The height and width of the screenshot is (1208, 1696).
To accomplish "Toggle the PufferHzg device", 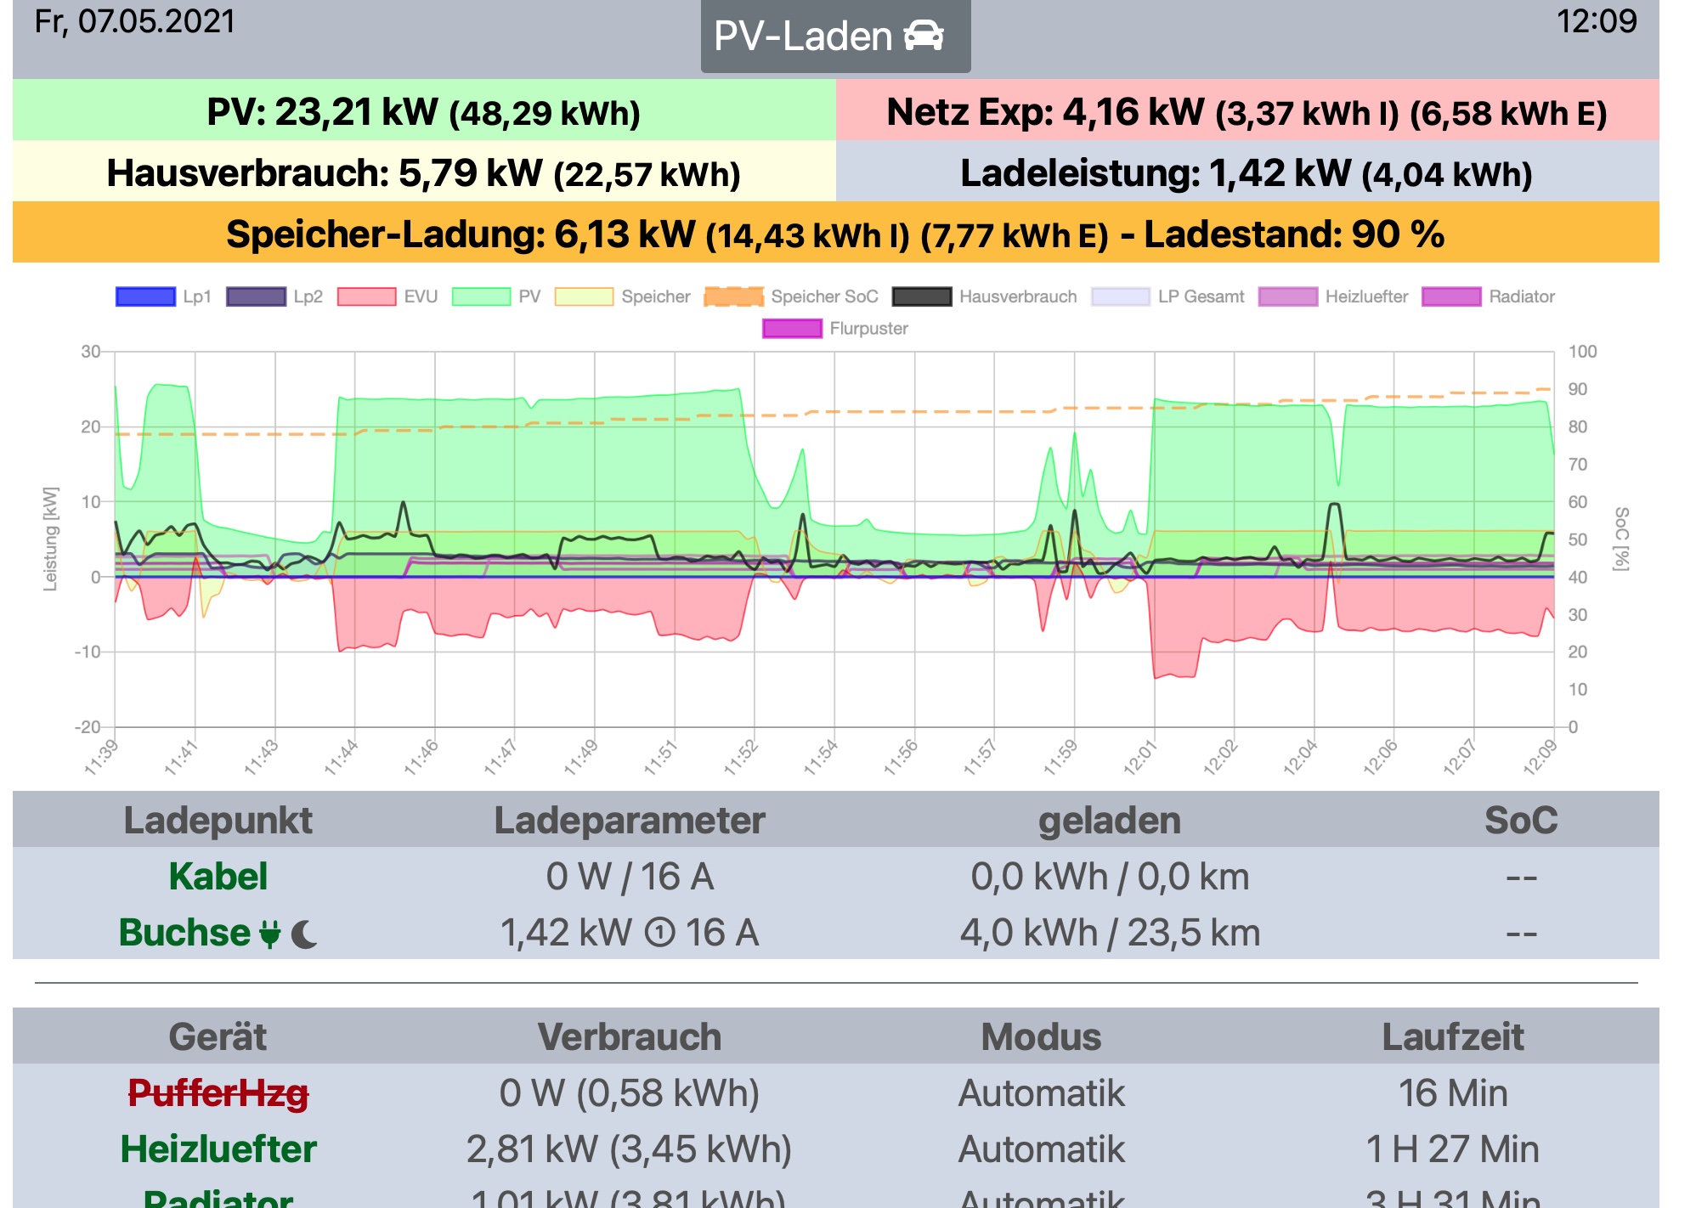I will coord(218,1093).
